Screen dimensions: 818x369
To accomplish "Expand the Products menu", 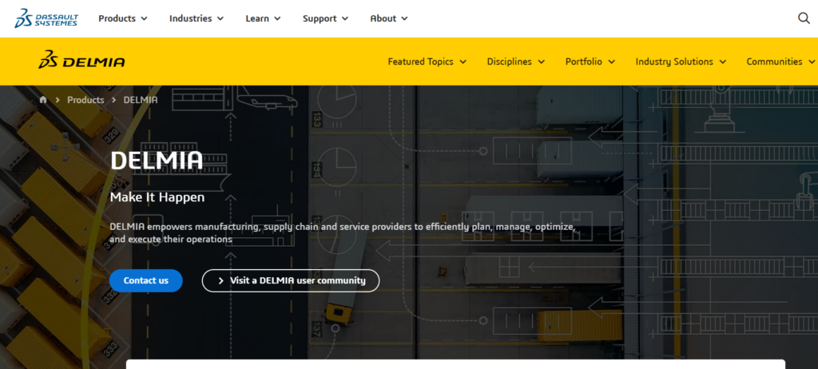I will [123, 18].
